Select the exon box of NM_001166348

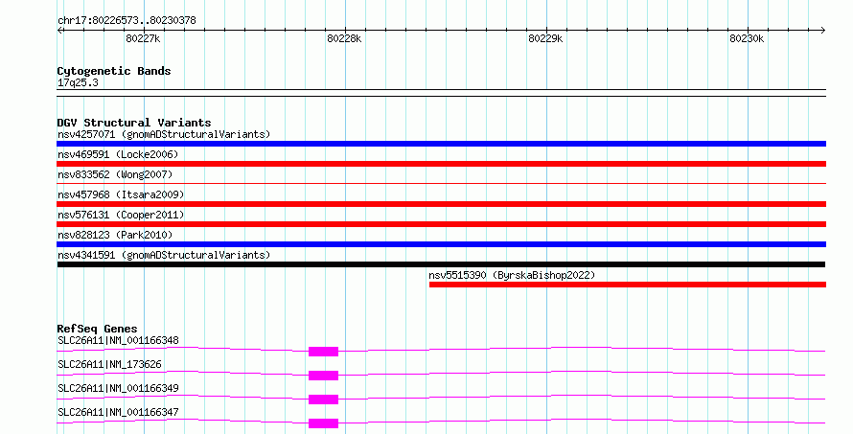pos(323,352)
